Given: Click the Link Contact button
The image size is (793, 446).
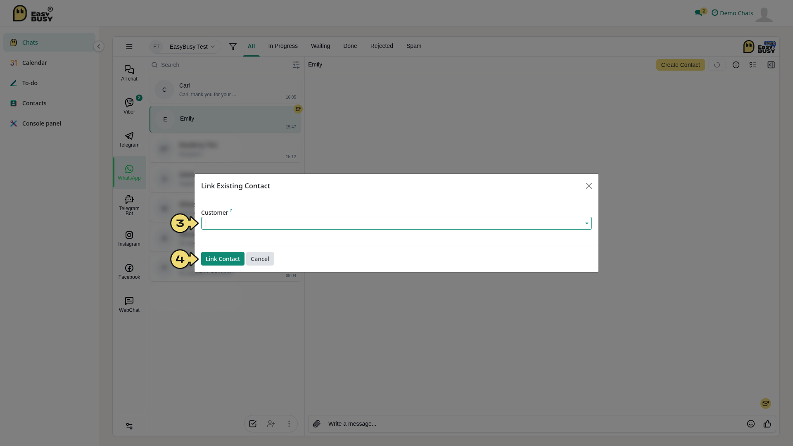Looking at the screenshot, I should [223, 259].
